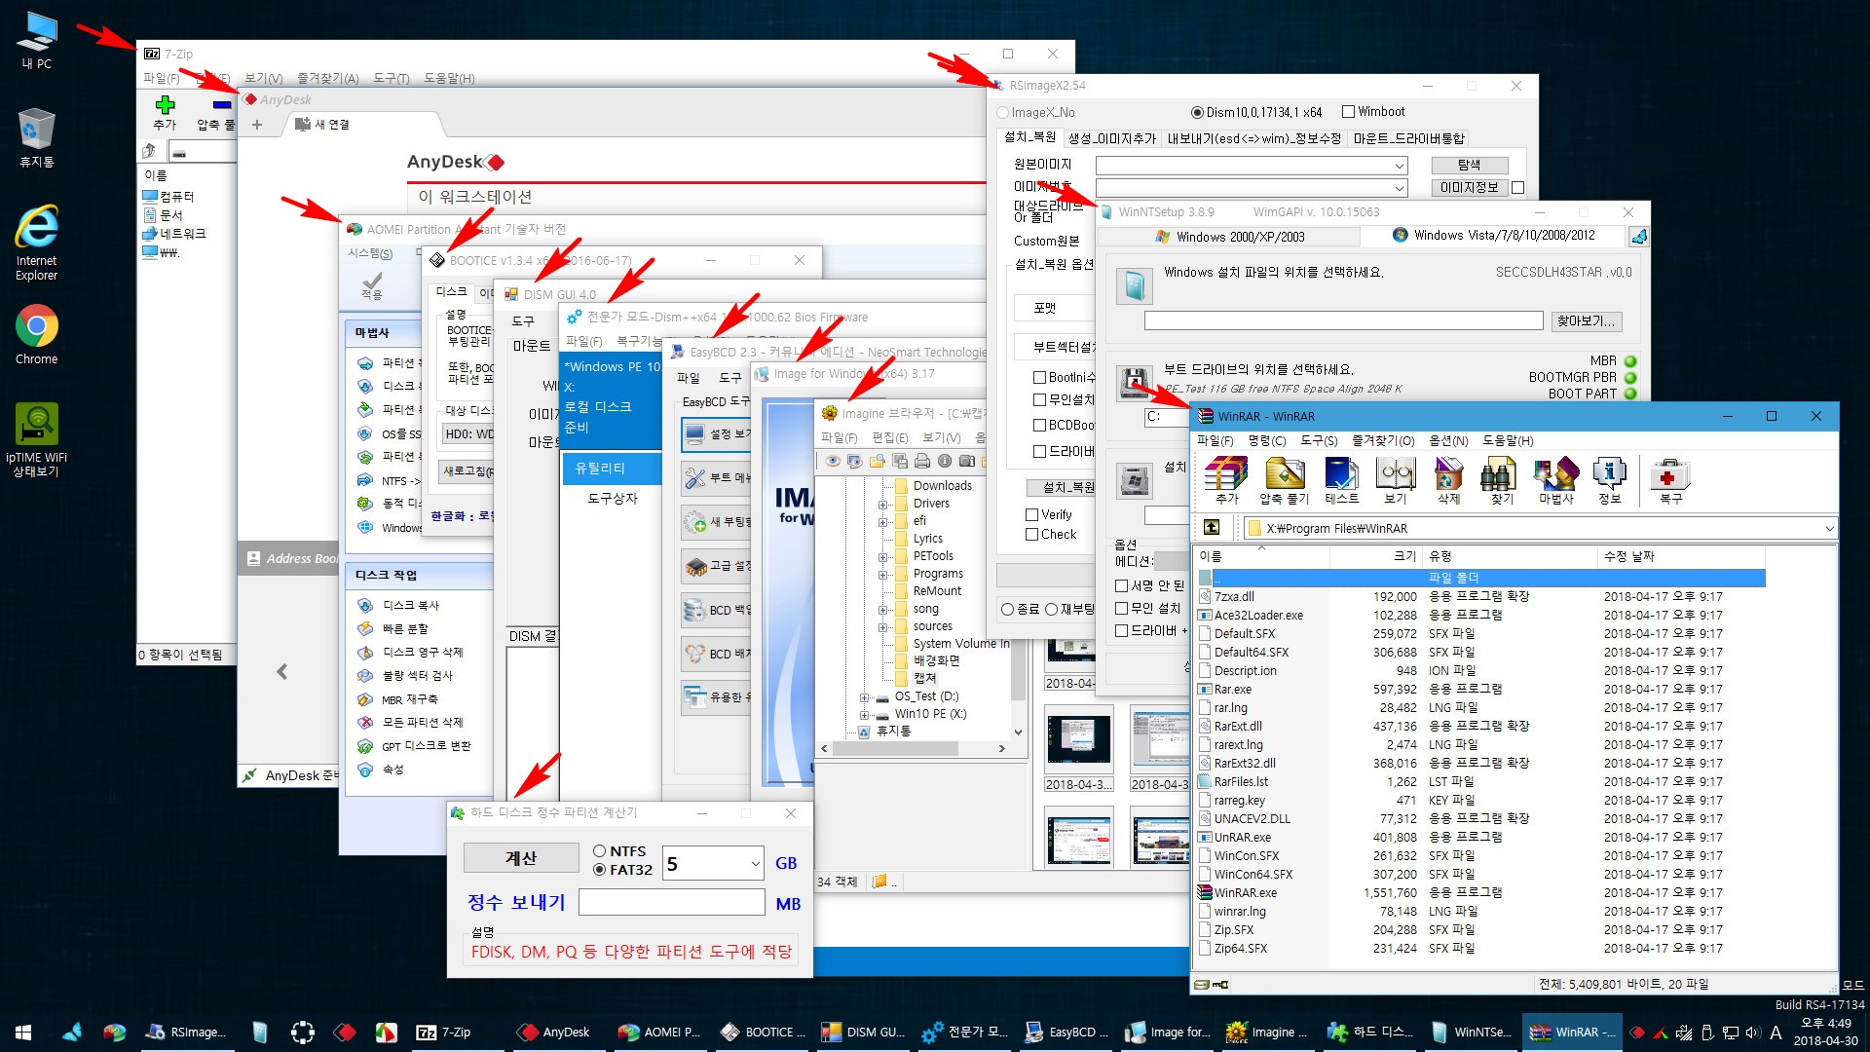Open WinRAR's 명령(C) menu
Screen dimensions: 1870x1052
tap(1266, 441)
